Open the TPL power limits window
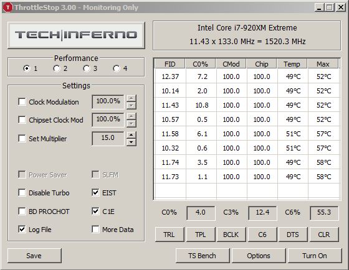Screen dimensions: 349x270 [201, 235]
